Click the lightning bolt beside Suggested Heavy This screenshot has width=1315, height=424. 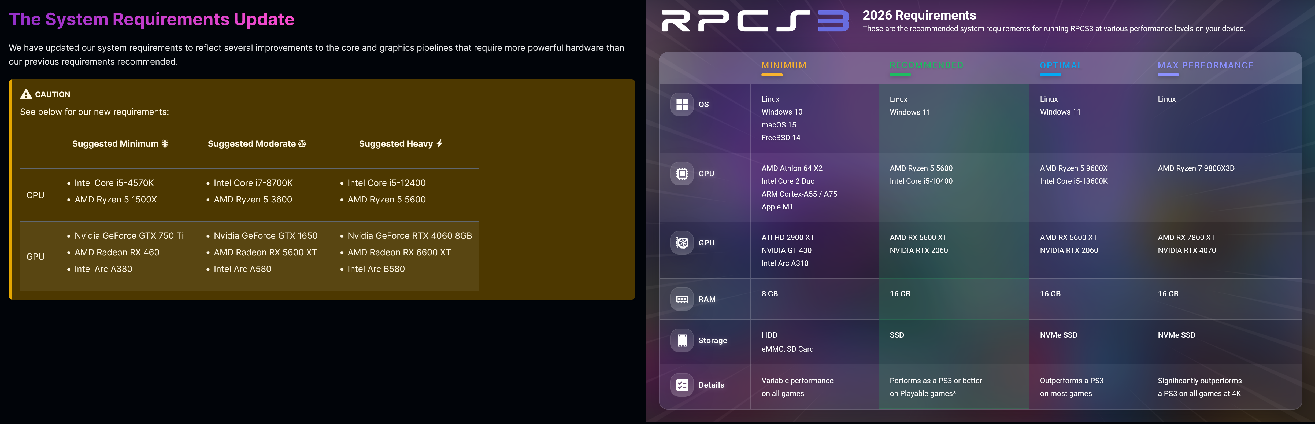coord(439,143)
